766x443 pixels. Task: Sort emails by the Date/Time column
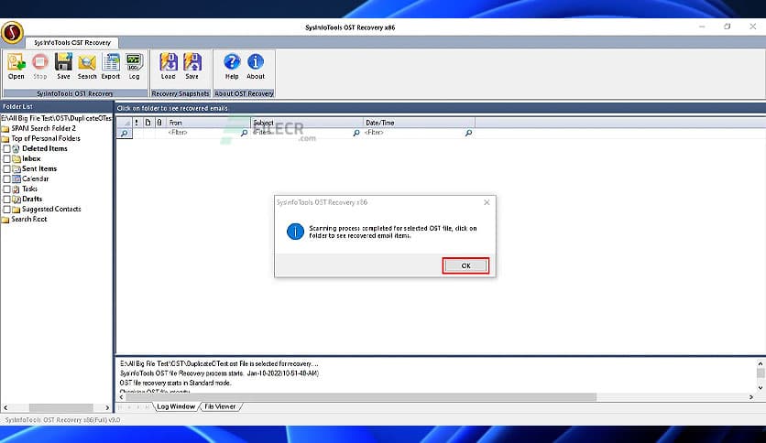click(419, 123)
